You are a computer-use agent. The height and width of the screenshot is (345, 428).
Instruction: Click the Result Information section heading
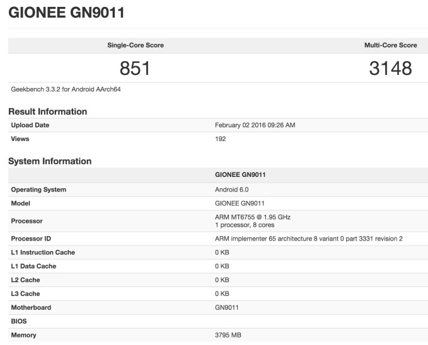click(x=47, y=111)
